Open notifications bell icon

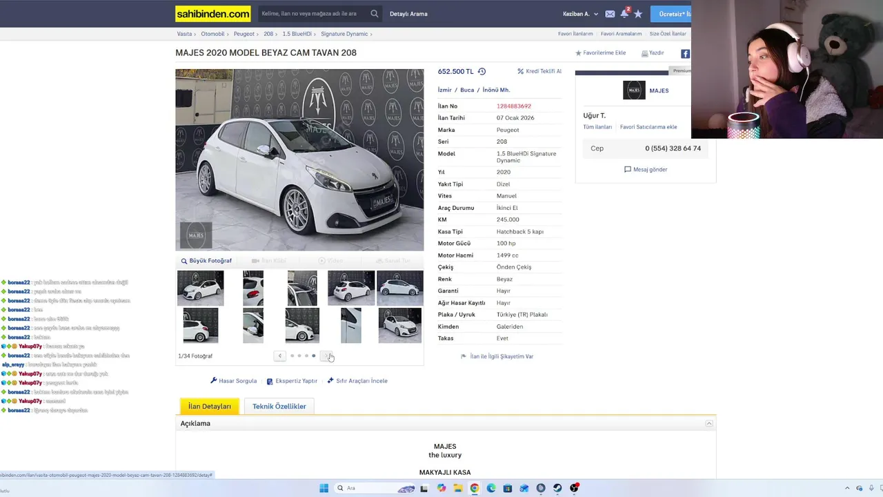coord(624,13)
